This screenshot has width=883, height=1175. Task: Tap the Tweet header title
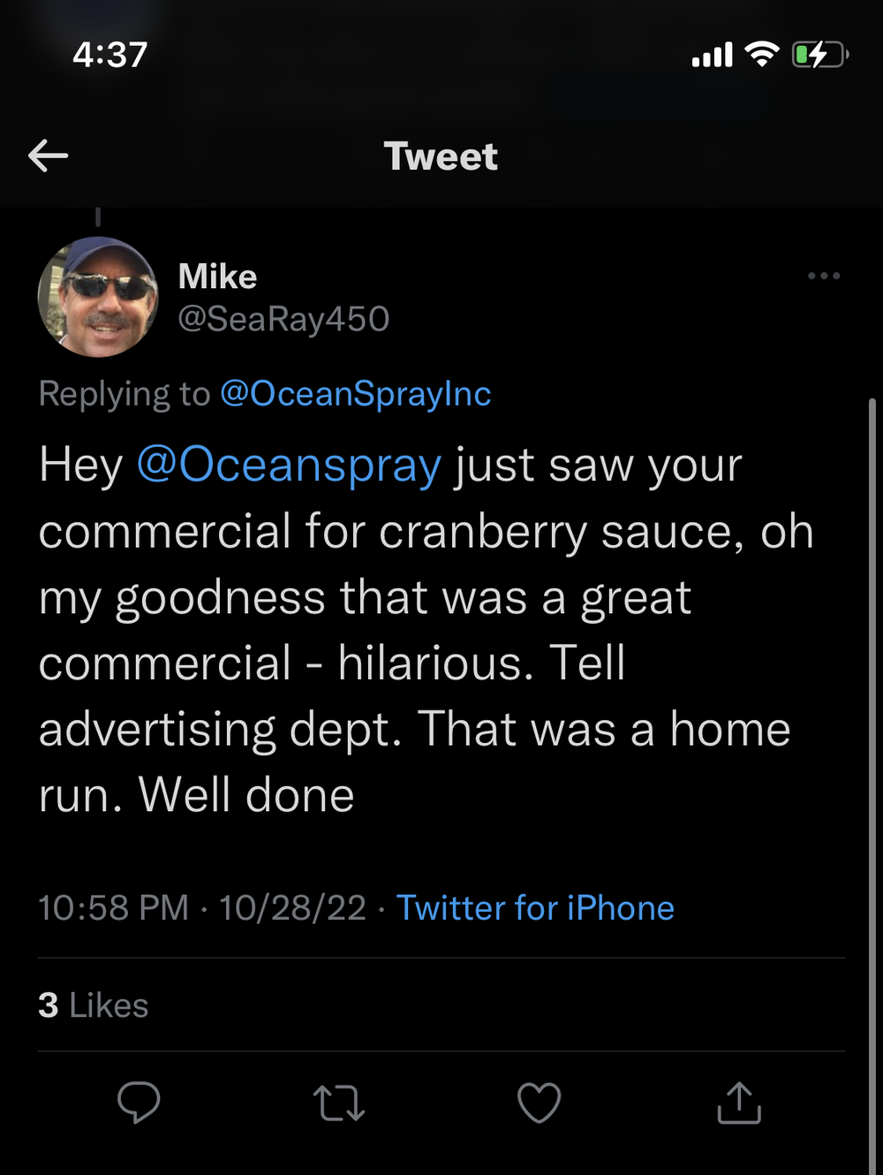coord(441,156)
